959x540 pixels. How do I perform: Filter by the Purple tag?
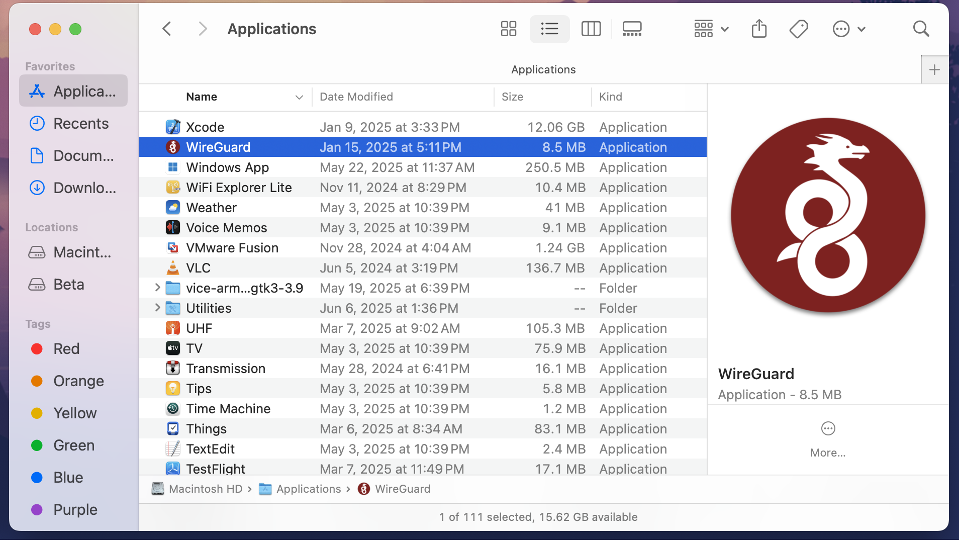[73, 509]
